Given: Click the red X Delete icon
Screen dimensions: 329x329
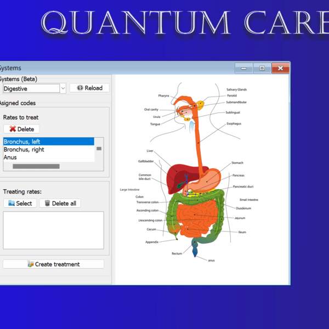Looking at the screenshot, I should click(x=13, y=129).
